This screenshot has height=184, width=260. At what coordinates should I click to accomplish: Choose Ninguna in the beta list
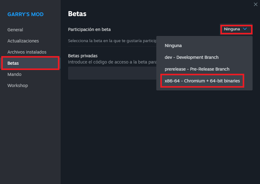(173, 46)
